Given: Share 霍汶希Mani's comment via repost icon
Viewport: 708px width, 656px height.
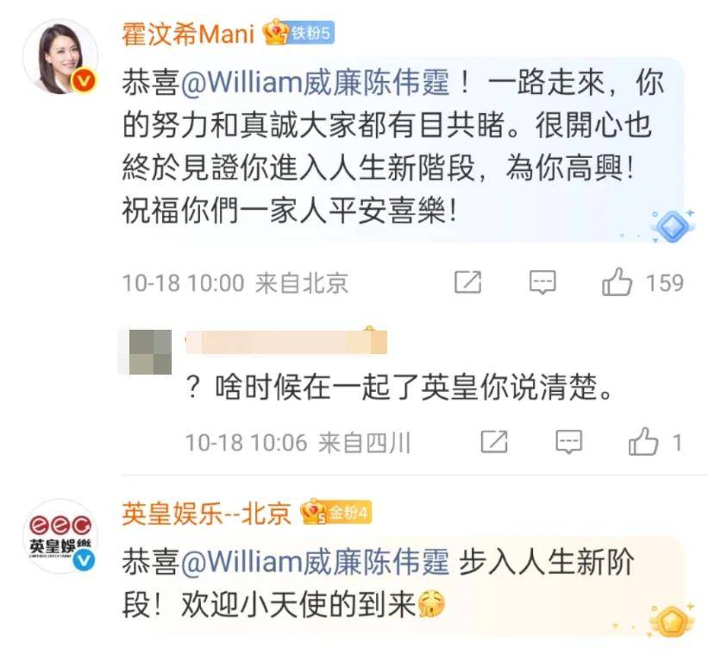Looking at the screenshot, I should [x=467, y=282].
